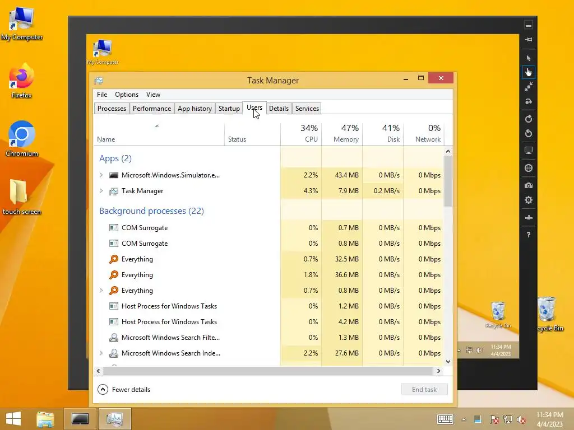574x430 pixels.
Task: Open change resolution monitor icon
Action: (x=528, y=150)
